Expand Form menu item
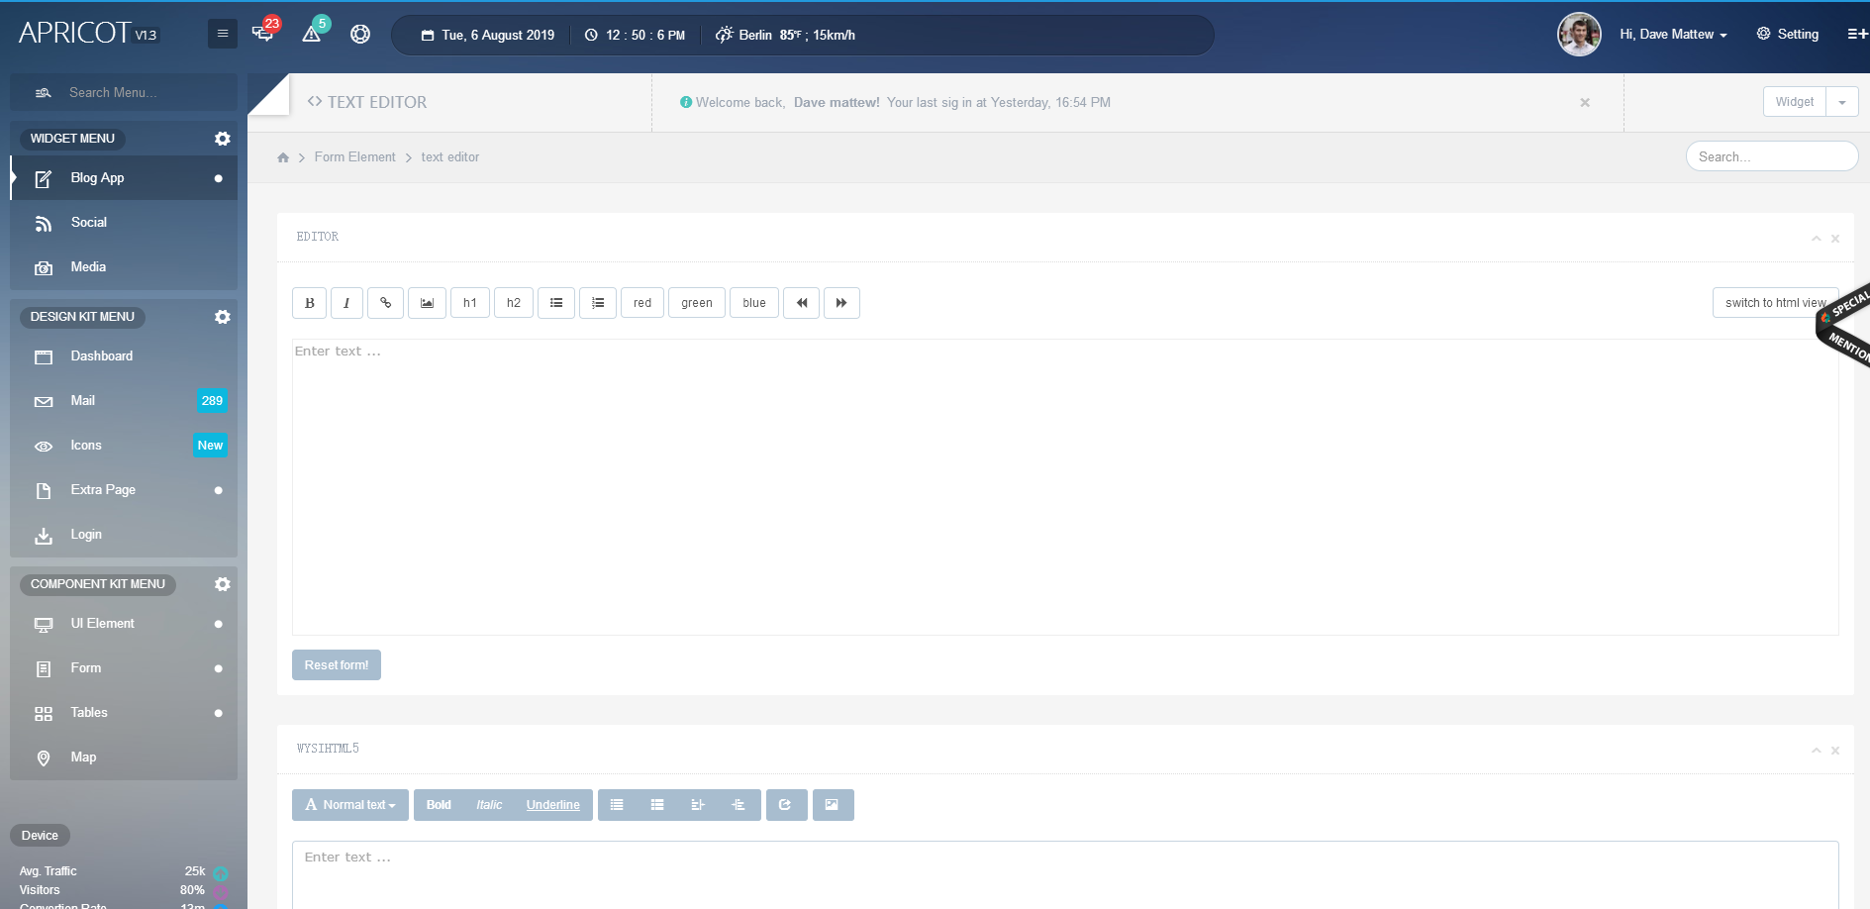 (x=124, y=668)
